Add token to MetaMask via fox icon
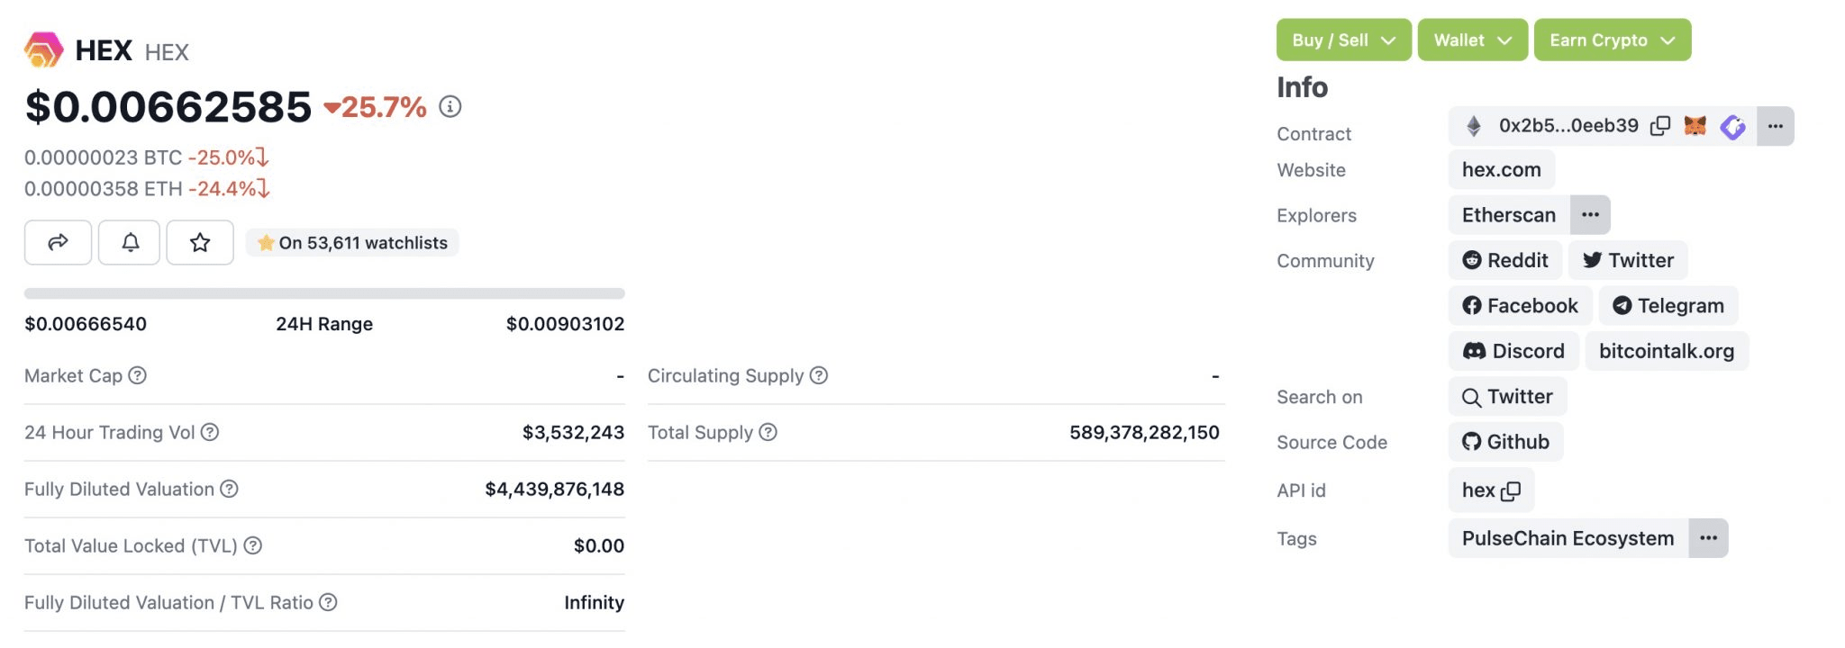The width and height of the screenshot is (1845, 648). pos(1697,126)
